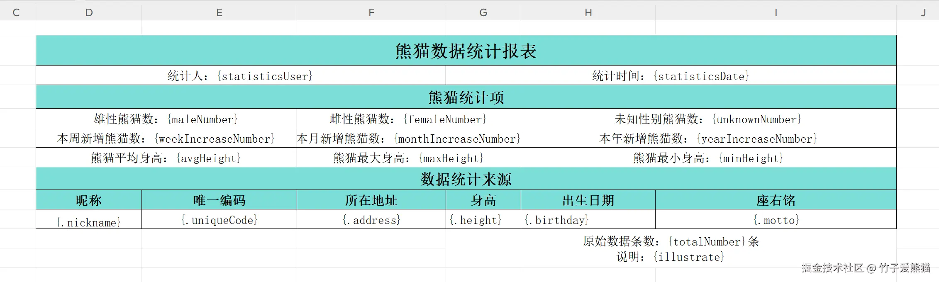Click the column H header
Viewport: 939px width, 282px height.
(588, 12)
